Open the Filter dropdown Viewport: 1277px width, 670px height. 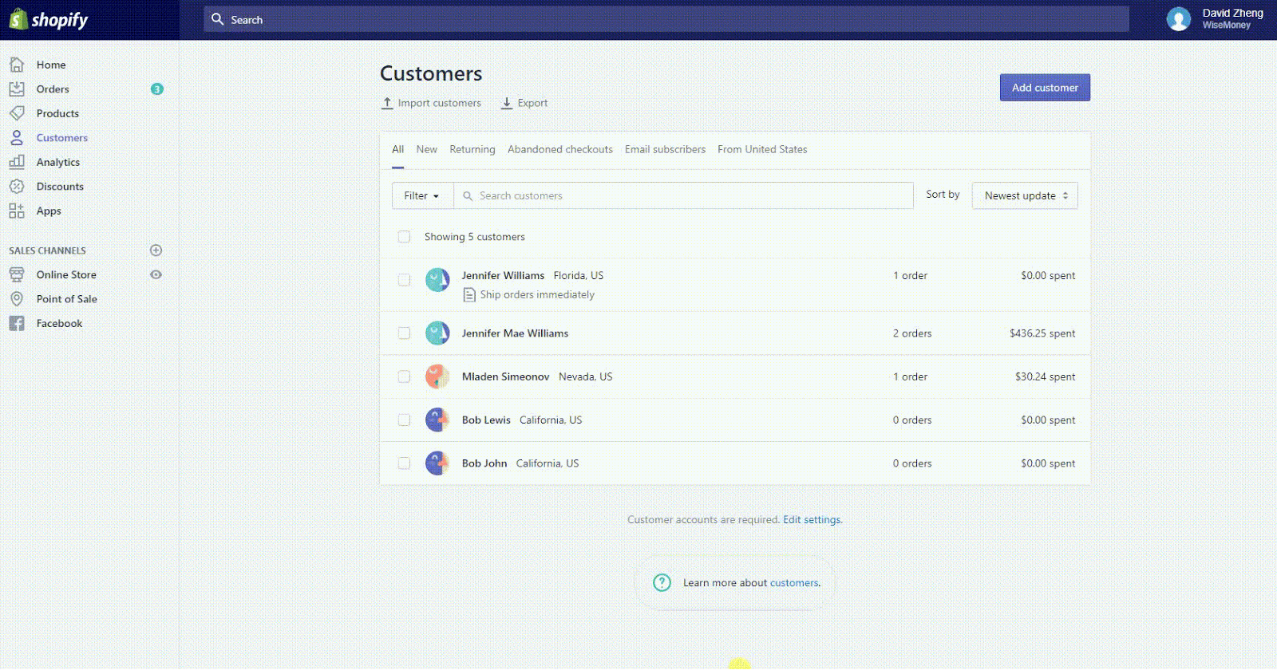(x=422, y=196)
